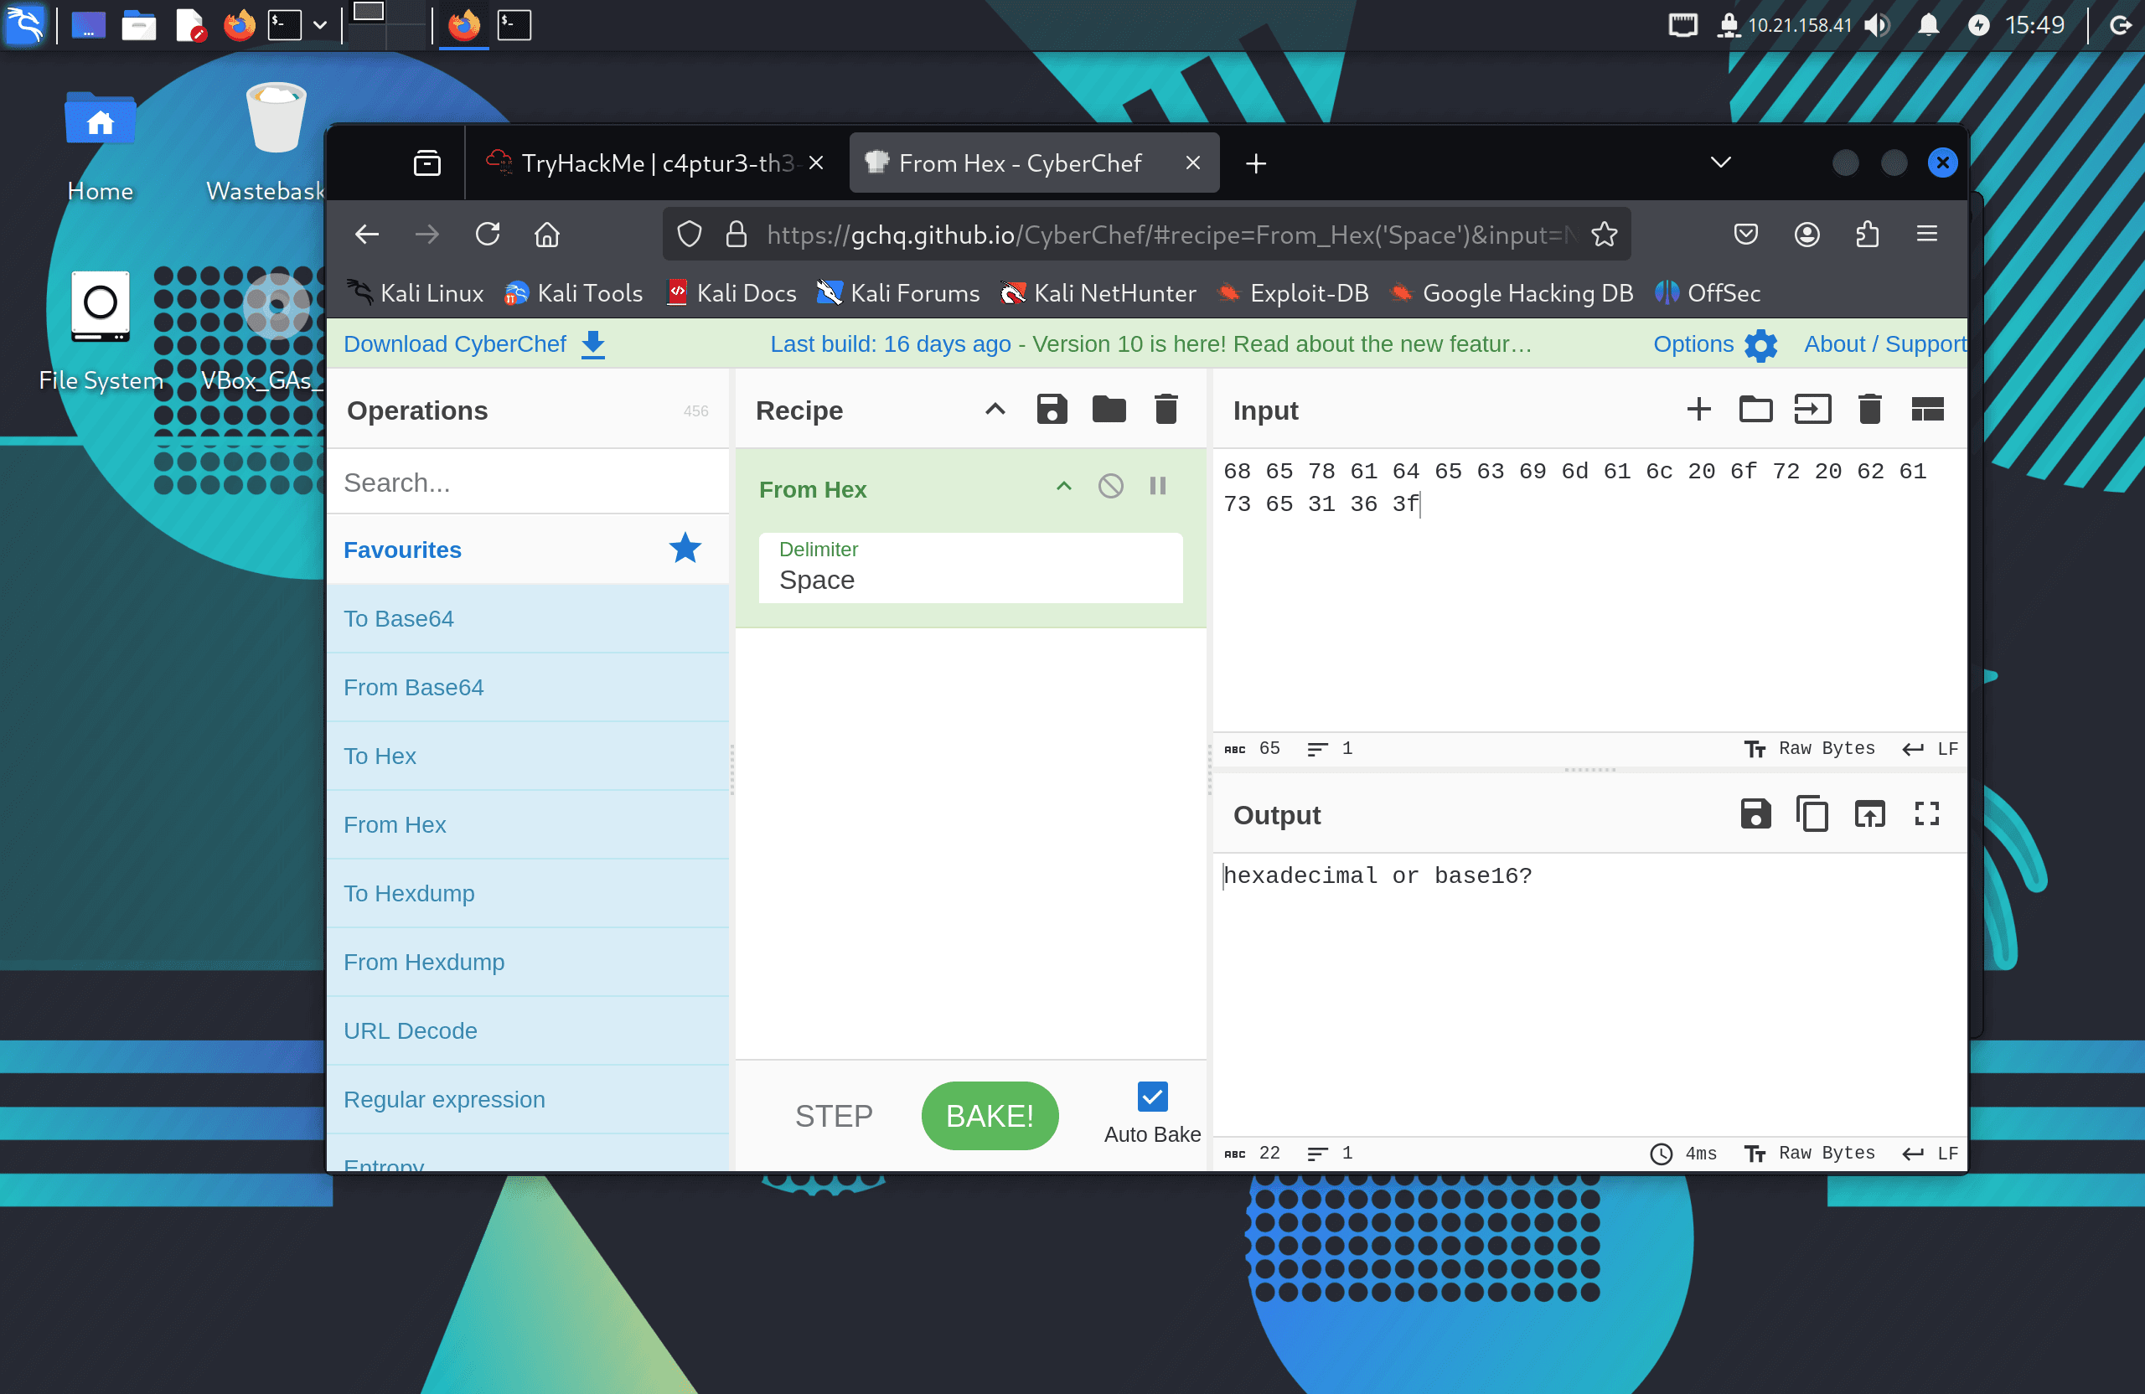Load a recipe via the folder icon

pos(1109,410)
